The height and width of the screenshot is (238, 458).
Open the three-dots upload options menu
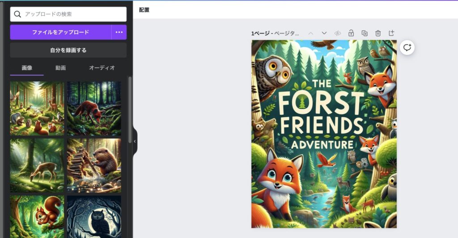[119, 32]
